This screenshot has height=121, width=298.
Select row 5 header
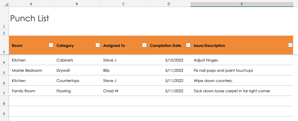[x=4, y=70]
